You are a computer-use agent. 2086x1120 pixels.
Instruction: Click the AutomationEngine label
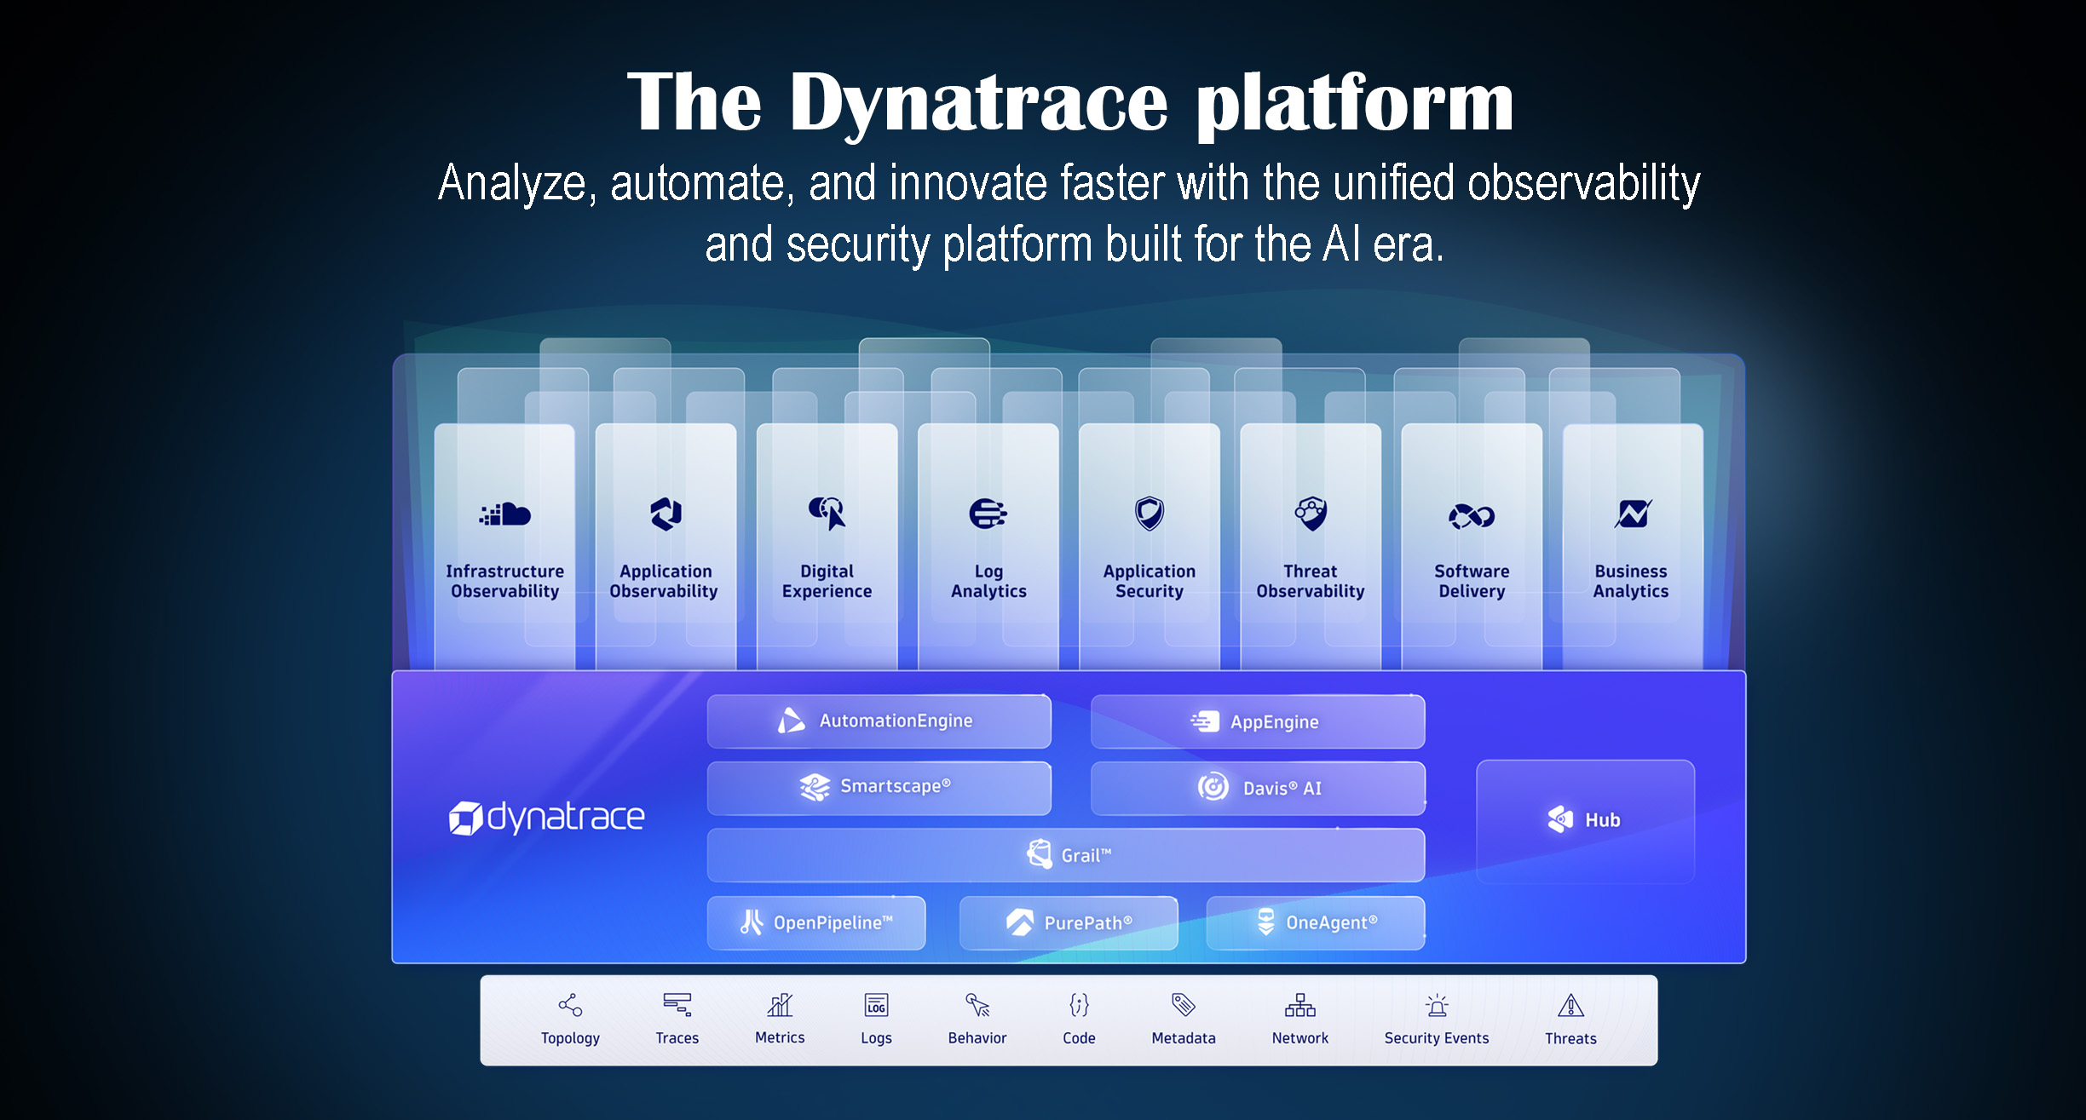point(896,721)
